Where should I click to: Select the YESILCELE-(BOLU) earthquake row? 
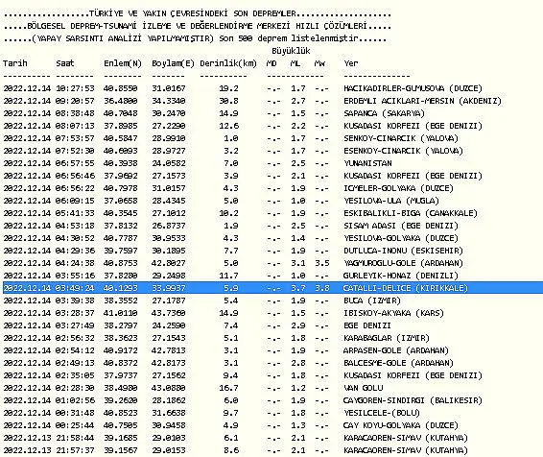pyautogui.click(x=211, y=413)
